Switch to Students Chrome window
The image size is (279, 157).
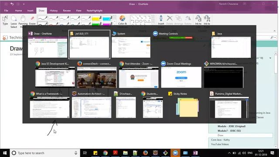[153, 105]
